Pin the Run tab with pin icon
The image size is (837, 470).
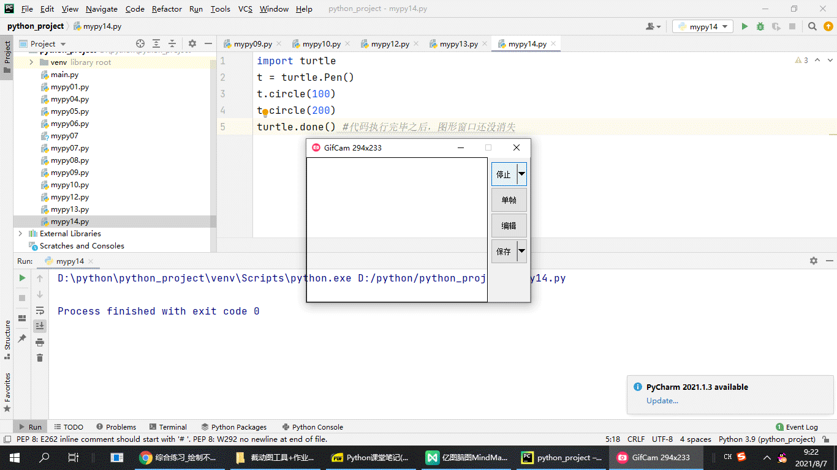[x=22, y=338]
